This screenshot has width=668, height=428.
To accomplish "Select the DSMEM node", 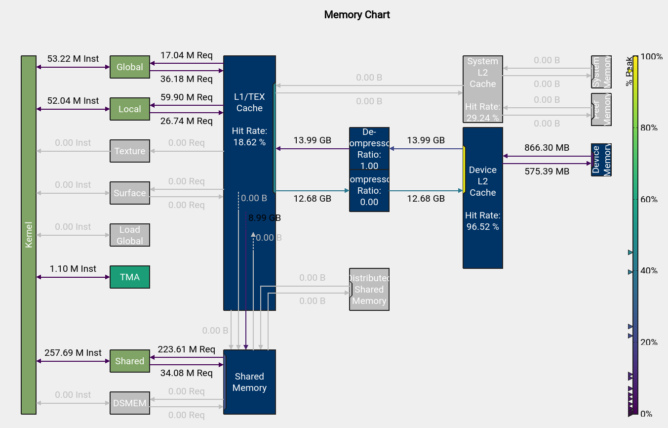I will coord(130,403).
